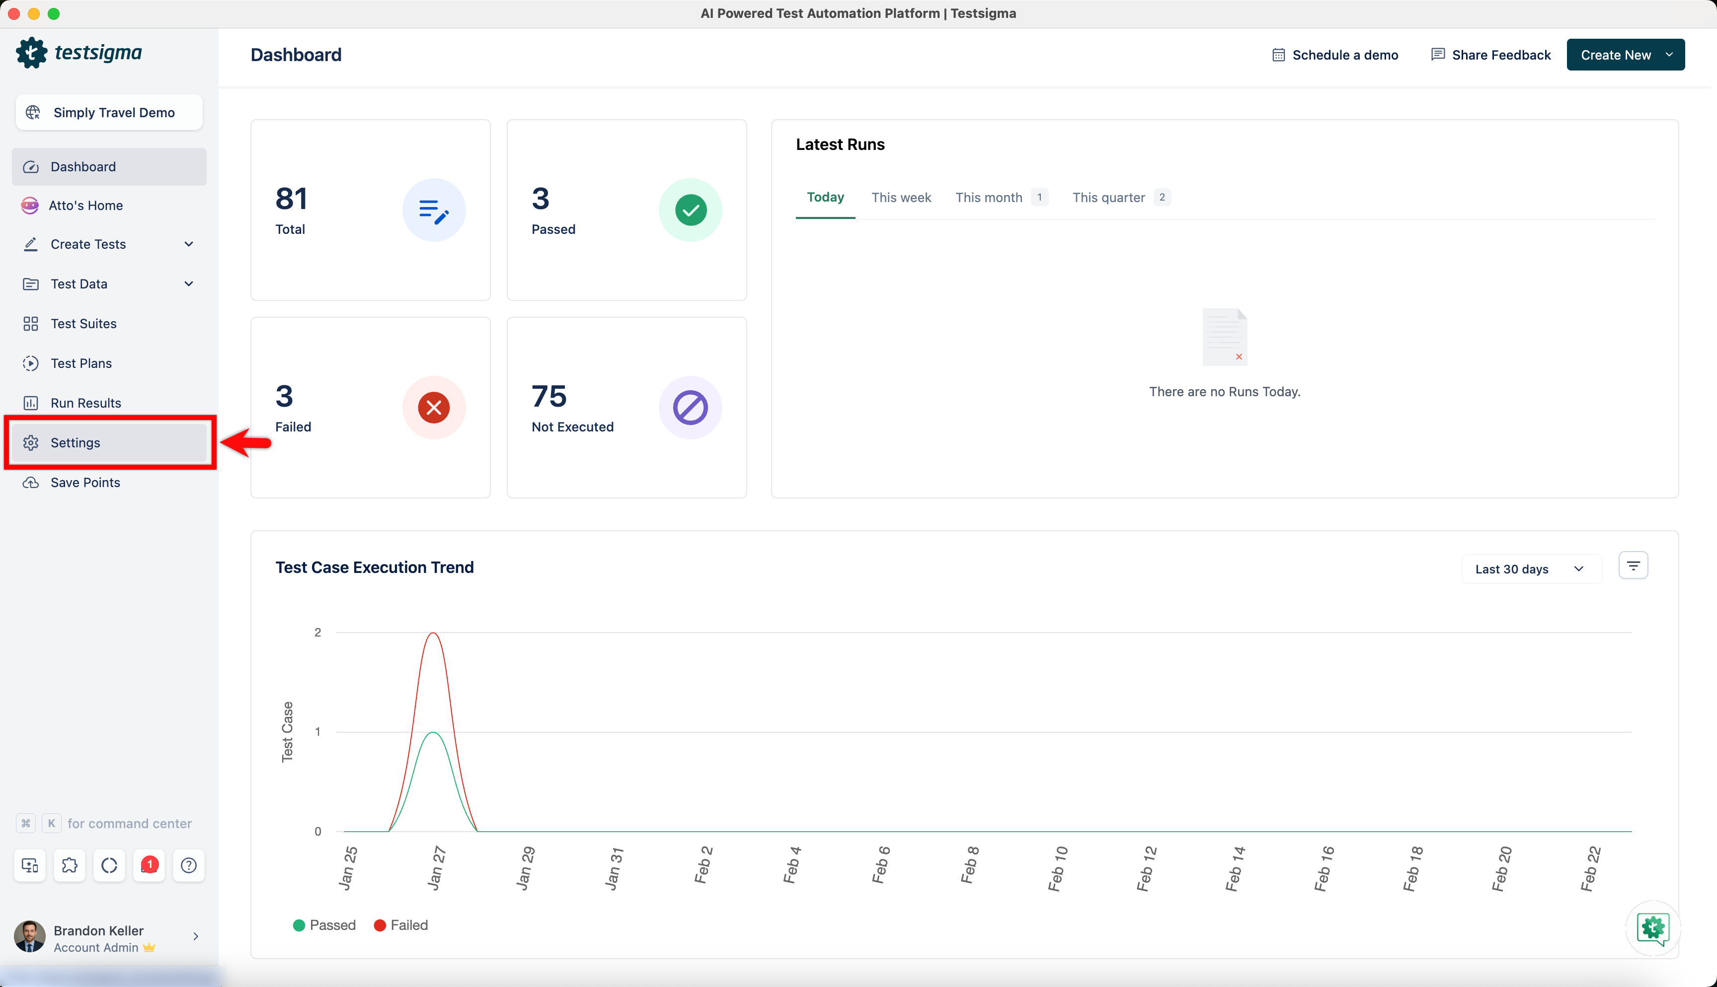Open the Last 30 days dropdown
This screenshot has width=1717, height=987.
1530,569
